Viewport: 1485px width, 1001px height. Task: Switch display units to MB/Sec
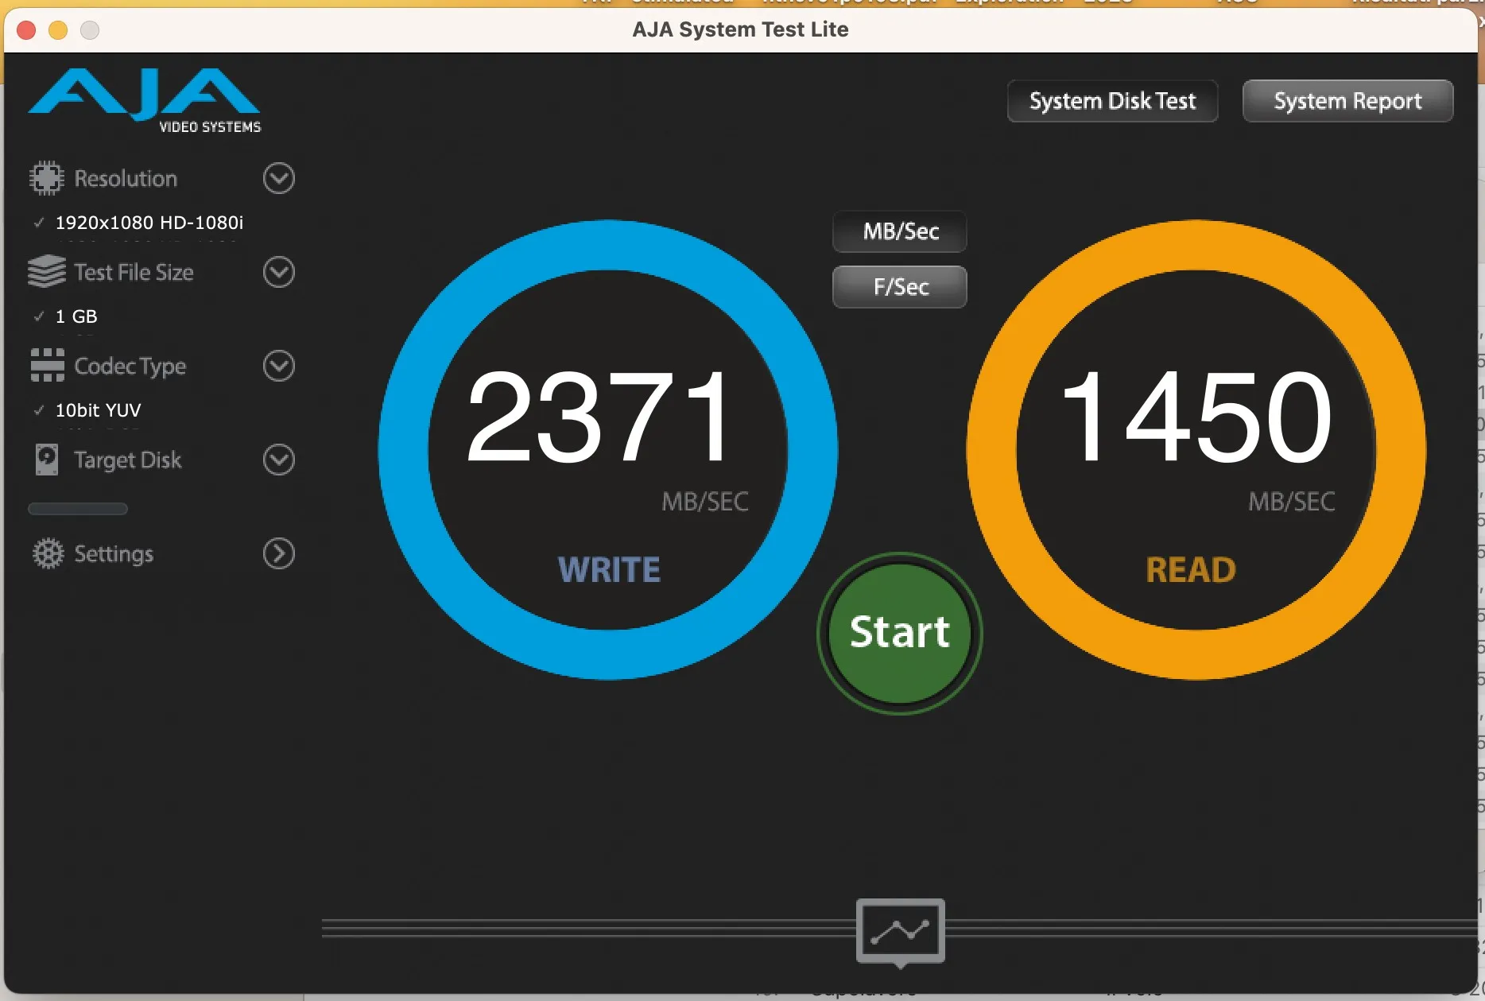(x=899, y=231)
